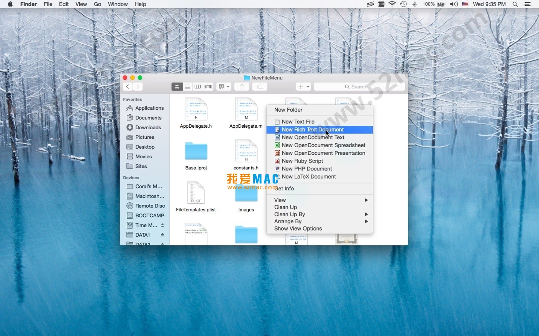Toggle the Wi-Fi status icon
The height and width of the screenshot is (336, 539).
pos(392,4)
